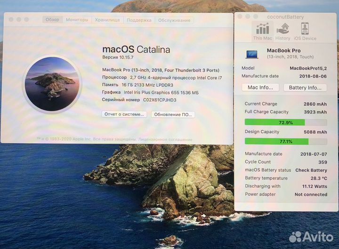This screenshot has width=339, height=249.
Task: Zoom the coconutBattery window with green button
Action: pyautogui.click(x=256, y=16)
